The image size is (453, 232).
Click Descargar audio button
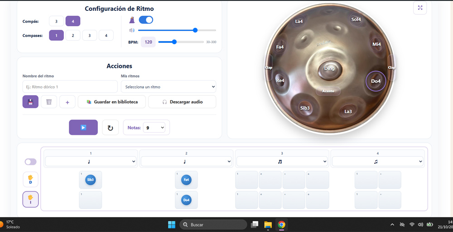[182, 102]
